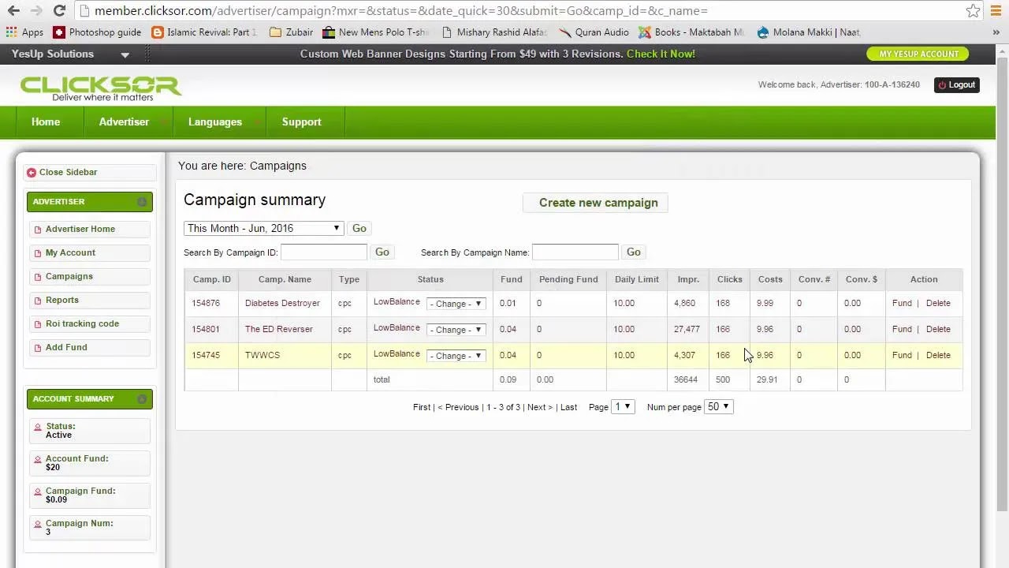Open status Change dropdown for Diabetes Destroyer

click(456, 304)
